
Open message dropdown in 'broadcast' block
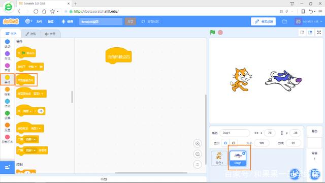coord(30,139)
